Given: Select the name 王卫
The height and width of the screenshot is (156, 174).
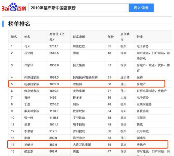Looking at the screenshot, I should [x=27, y=124].
